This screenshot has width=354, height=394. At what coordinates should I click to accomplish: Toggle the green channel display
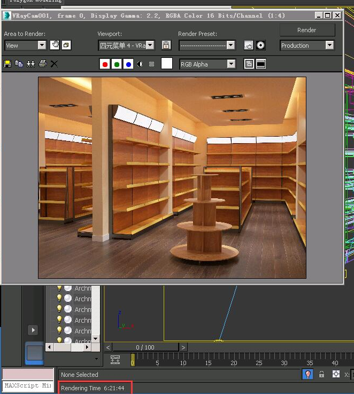pyautogui.click(x=117, y=64)
